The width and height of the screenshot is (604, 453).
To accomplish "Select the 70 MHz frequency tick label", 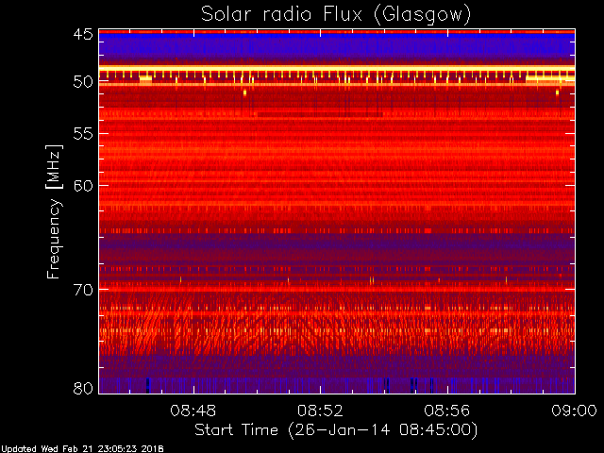I will (83, 290).
